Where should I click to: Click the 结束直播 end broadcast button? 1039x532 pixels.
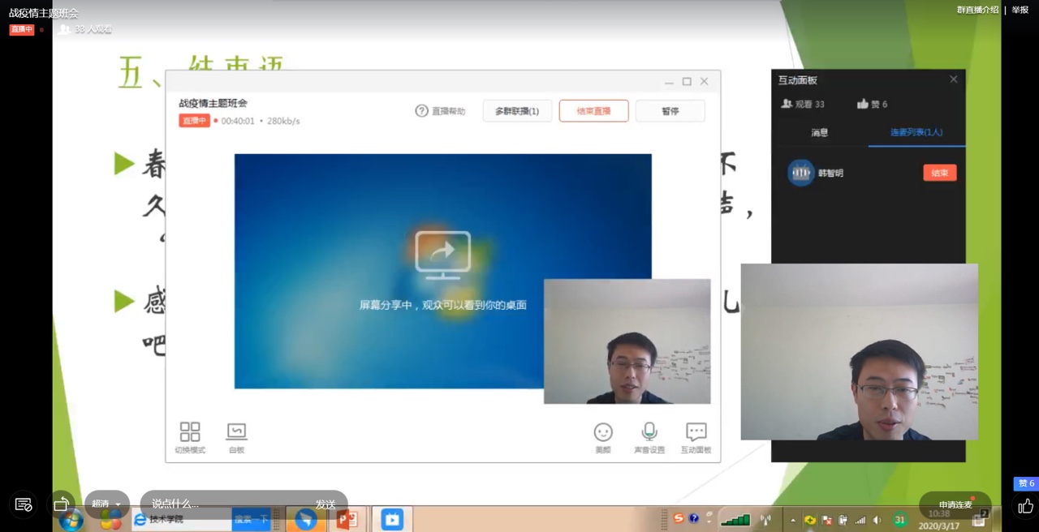pyautogui.click(x=593, y=111)
